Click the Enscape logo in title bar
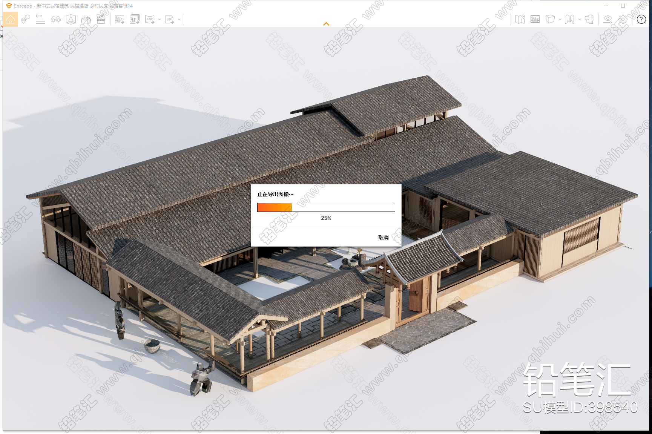The width and height of the screenshot is (652, 434). tap(9, 6)
